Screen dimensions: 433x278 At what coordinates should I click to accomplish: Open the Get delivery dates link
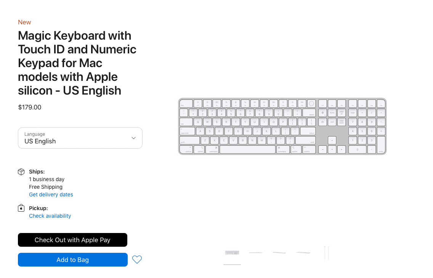tap(51, 194)
